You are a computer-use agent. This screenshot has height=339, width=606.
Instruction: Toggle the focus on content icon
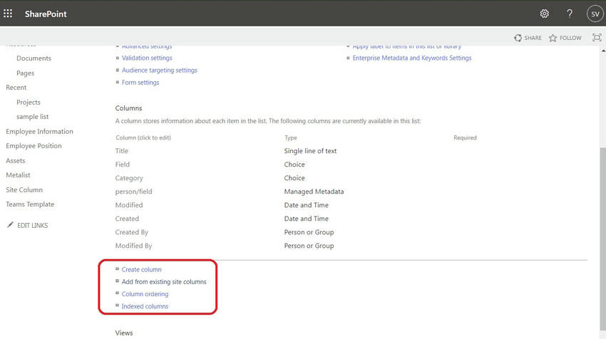click(x=597, y=38)
